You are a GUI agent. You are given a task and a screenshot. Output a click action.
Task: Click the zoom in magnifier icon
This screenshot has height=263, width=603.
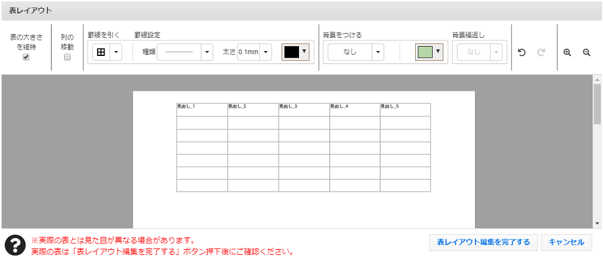pos(567,53)
